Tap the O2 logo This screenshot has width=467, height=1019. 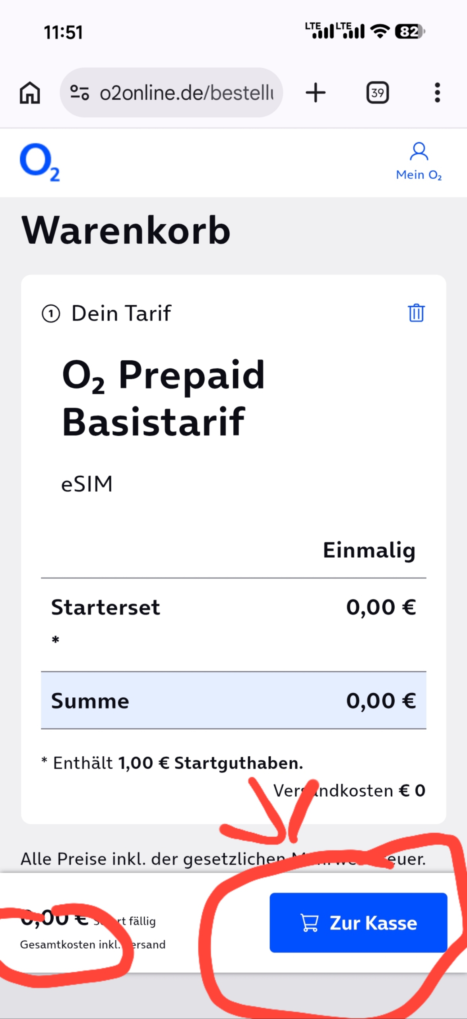[39, 162]
